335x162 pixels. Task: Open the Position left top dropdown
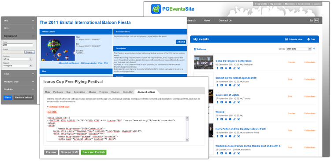tap(18, 59)
